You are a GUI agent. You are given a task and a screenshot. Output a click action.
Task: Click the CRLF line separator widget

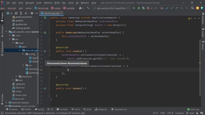tap(163, 113)
